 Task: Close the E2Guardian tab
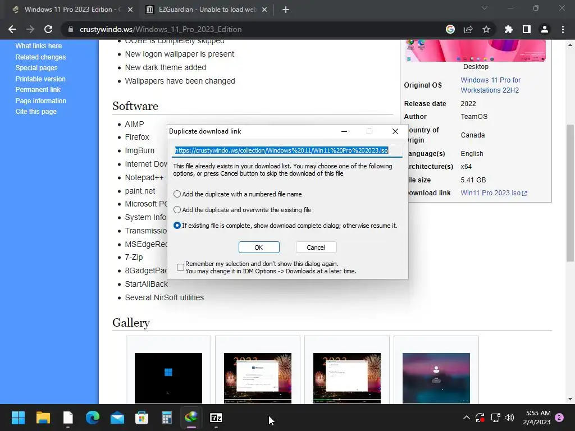(264, 10)
